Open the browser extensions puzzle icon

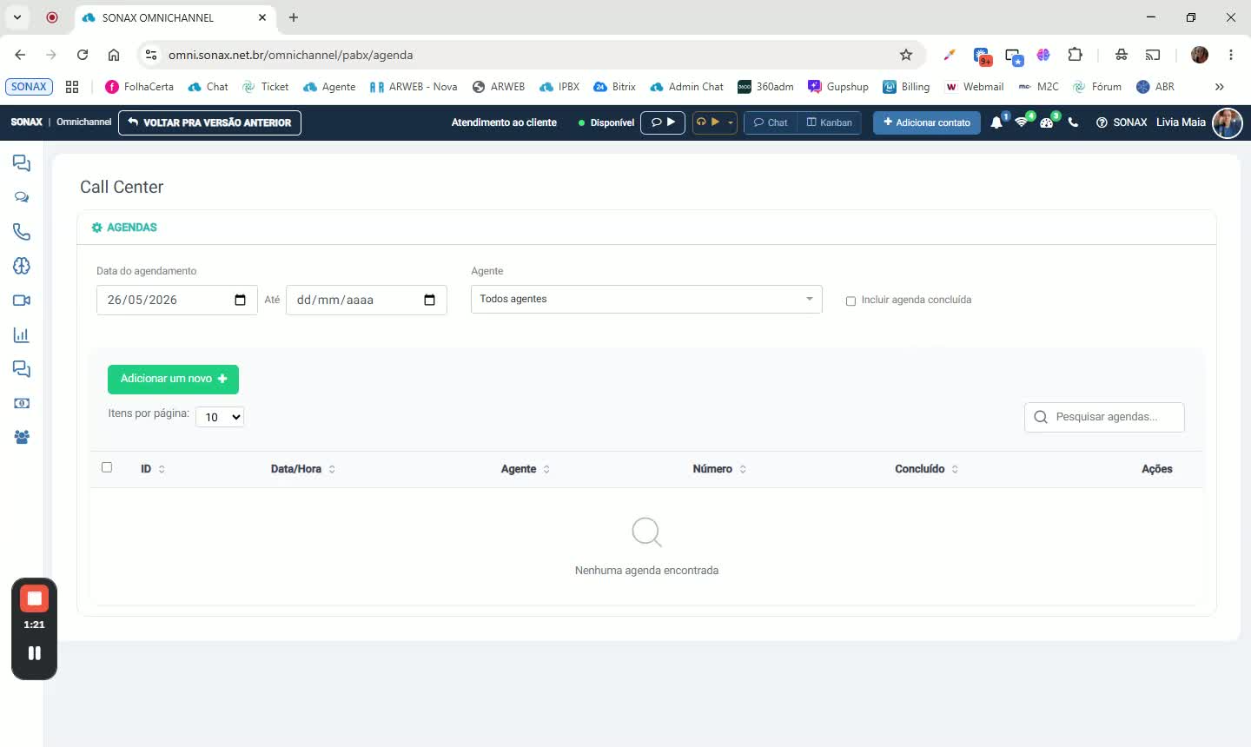pos(1076,55)
